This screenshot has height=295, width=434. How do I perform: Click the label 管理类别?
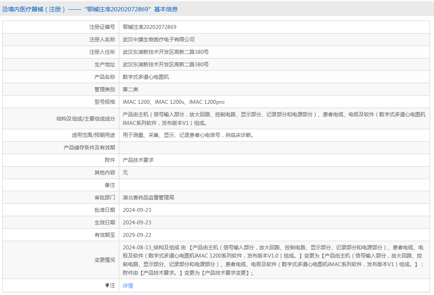point(105,89)
